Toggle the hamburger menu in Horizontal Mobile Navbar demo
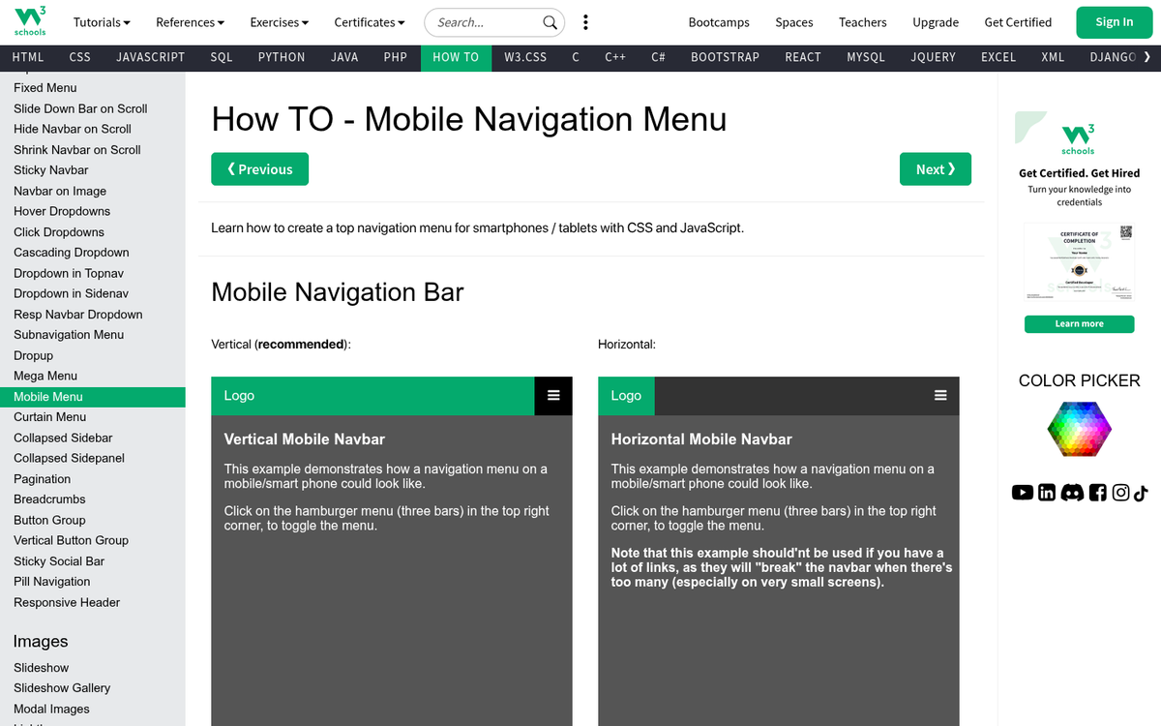The height and width of the screenshot is (726, 1161). tap(940, 396)
